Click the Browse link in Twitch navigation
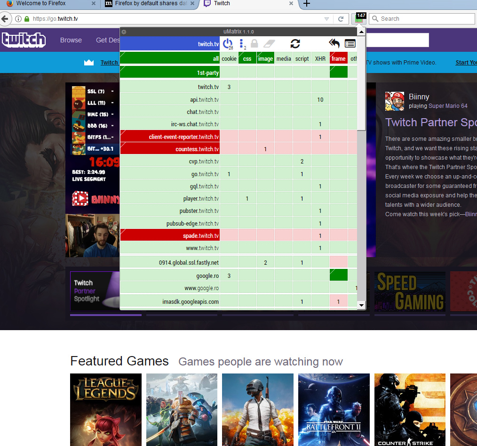 coord(71,40)
